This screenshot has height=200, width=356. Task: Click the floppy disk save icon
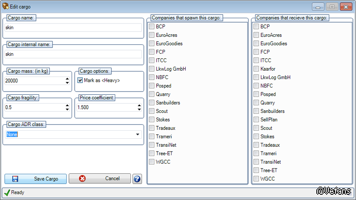coord(15,179)
